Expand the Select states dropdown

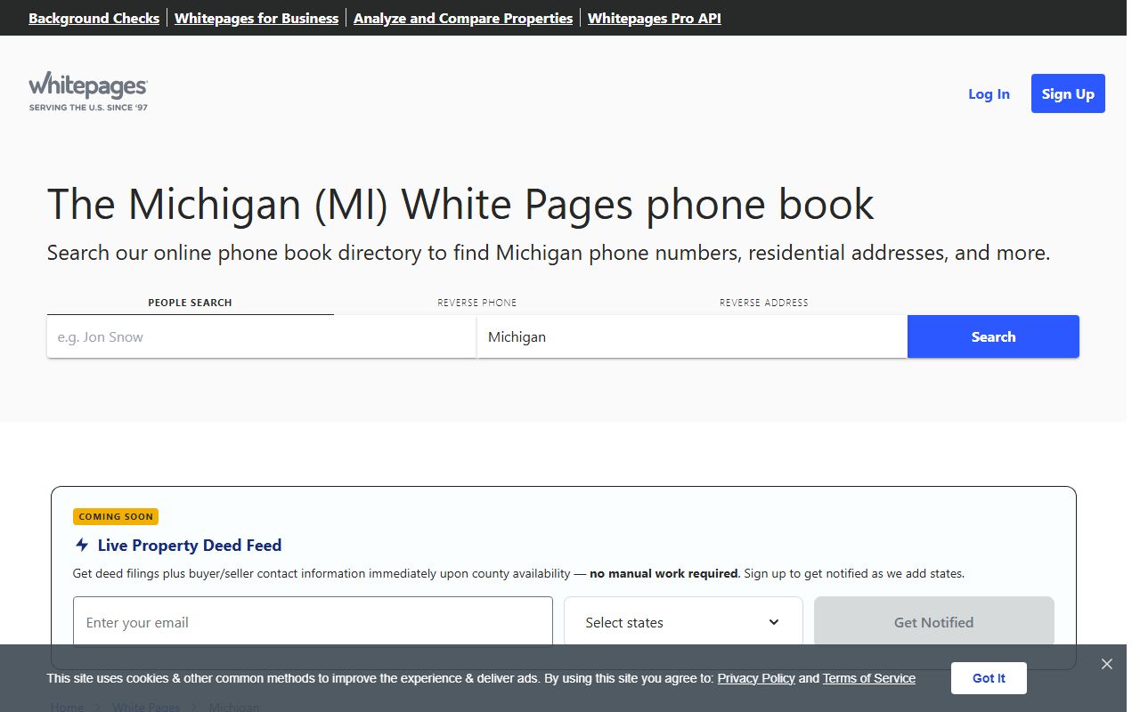coord(683,622)
